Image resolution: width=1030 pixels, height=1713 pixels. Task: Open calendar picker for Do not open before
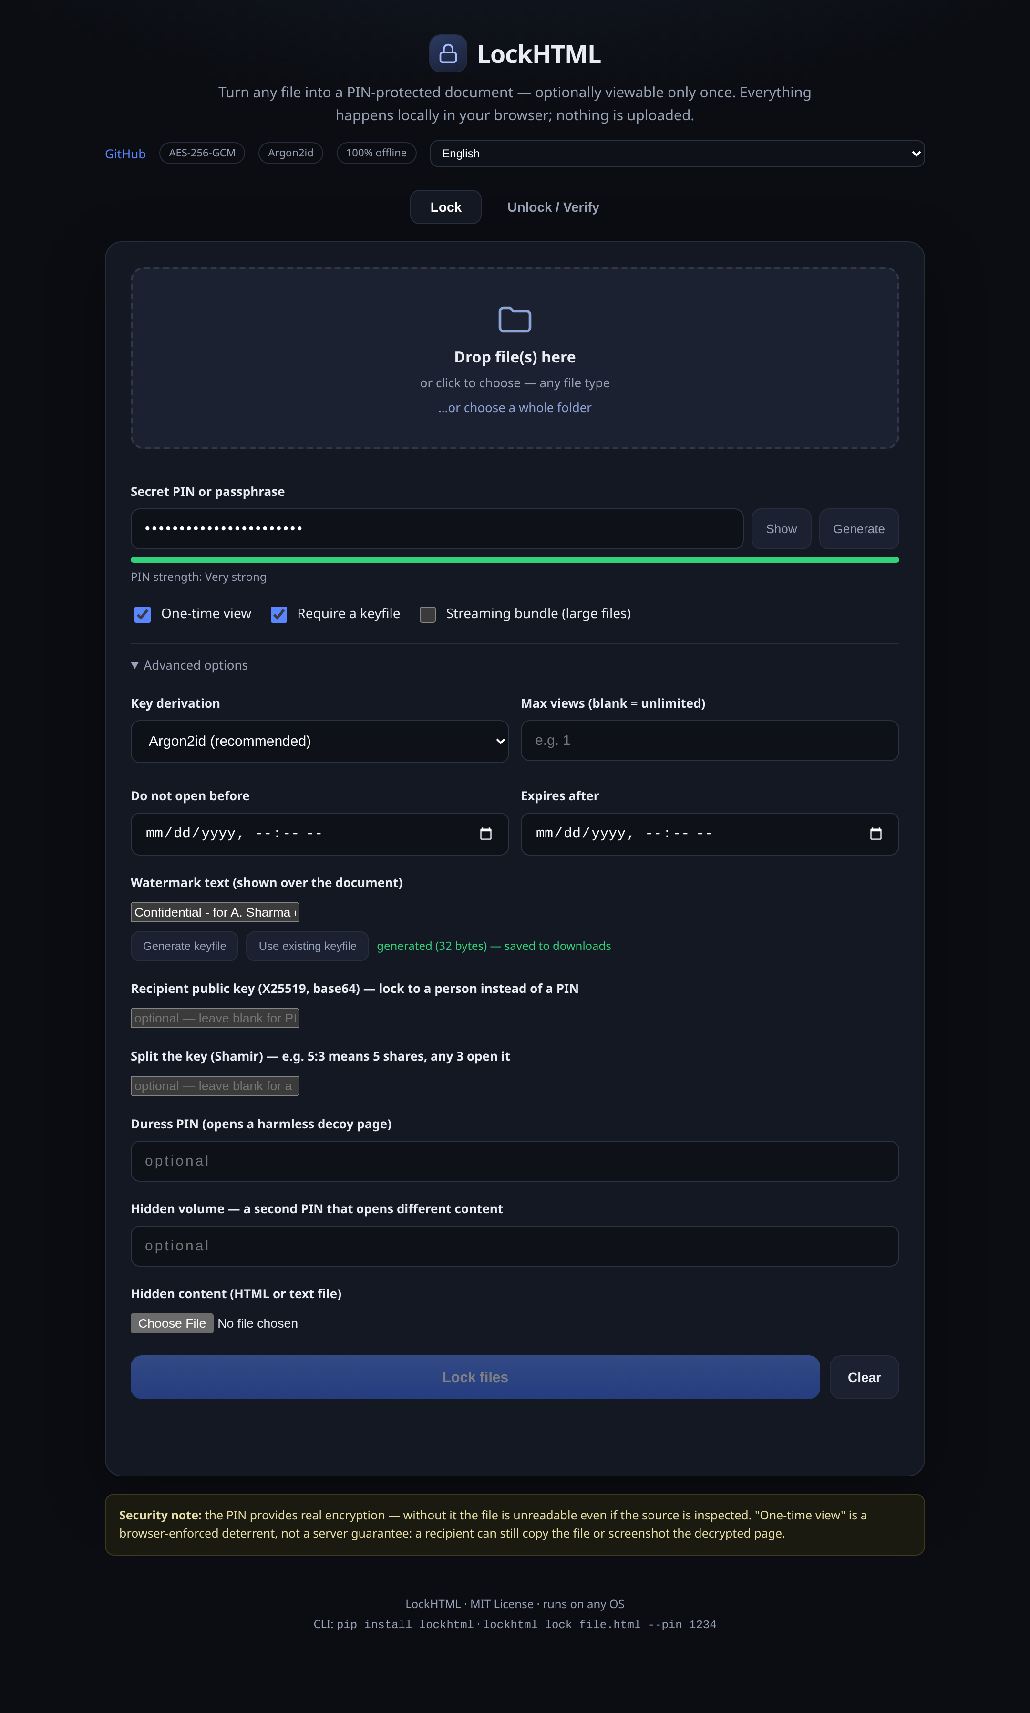(486, 834)
